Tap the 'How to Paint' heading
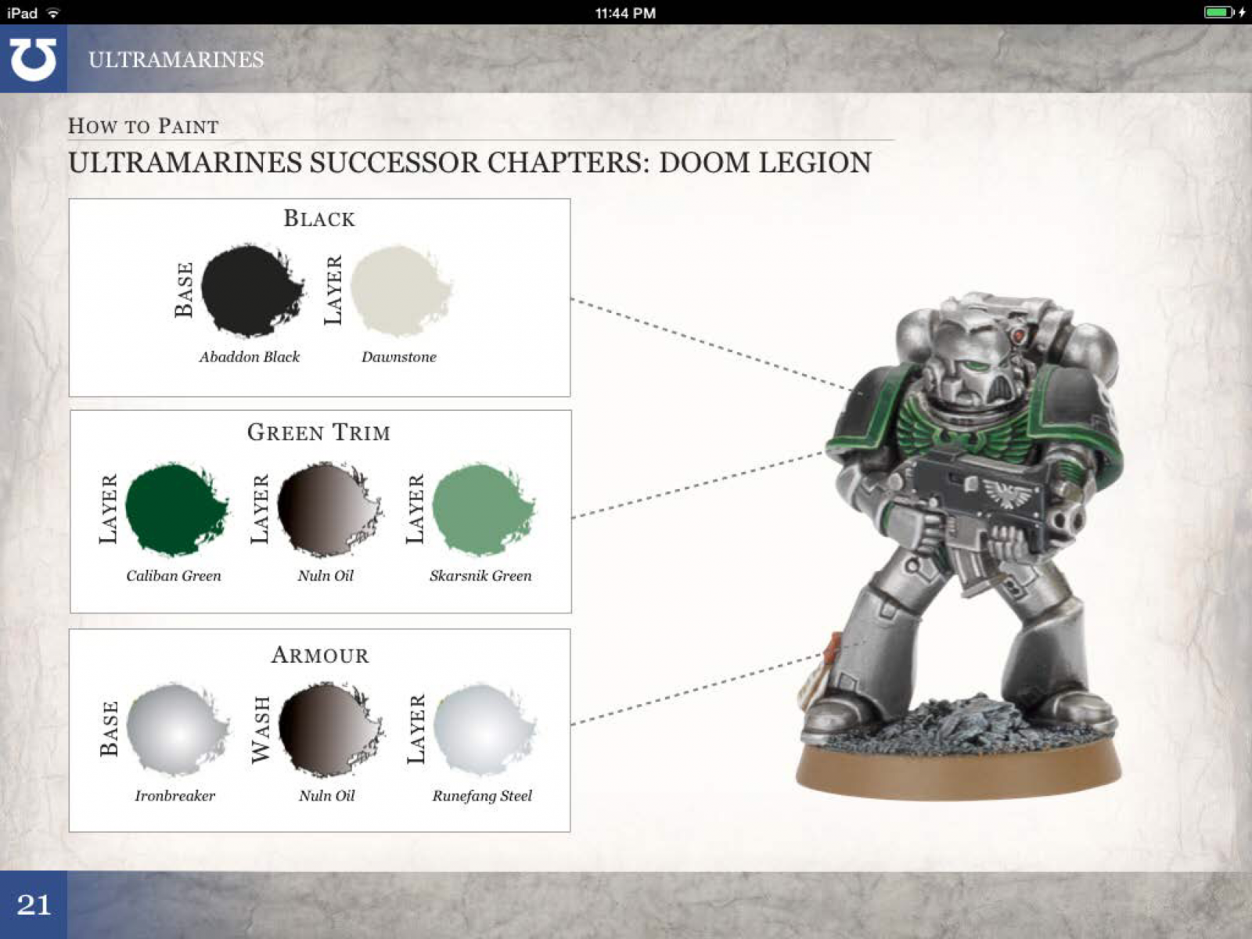The height and width of the screenshot is (939, 1252). click(x=143, y=126)
